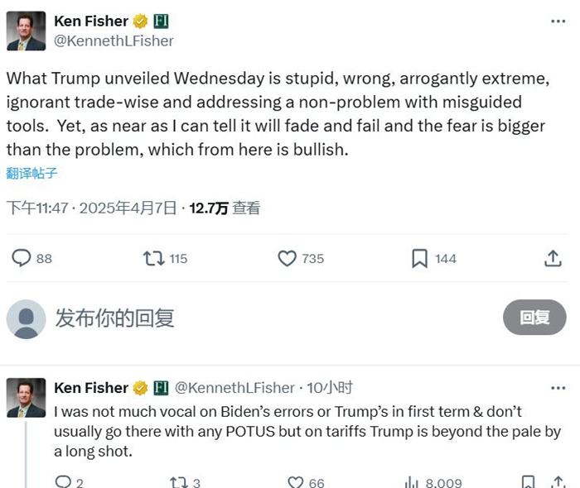
Task: Open more options on the reply post
Action: click(x=558, y=387)
